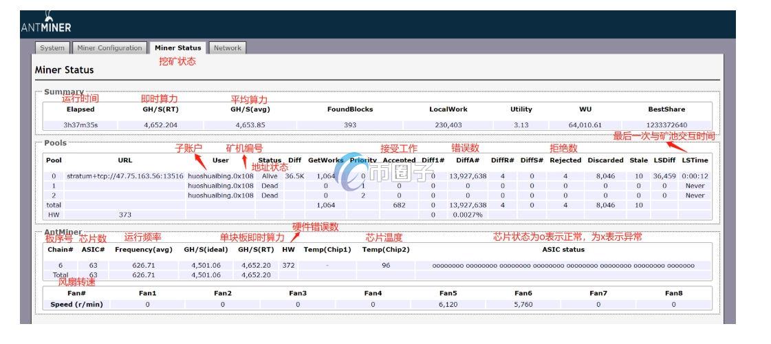
Task: Select the Elapsed time value 3h37m35s
Action: (80, 125)
